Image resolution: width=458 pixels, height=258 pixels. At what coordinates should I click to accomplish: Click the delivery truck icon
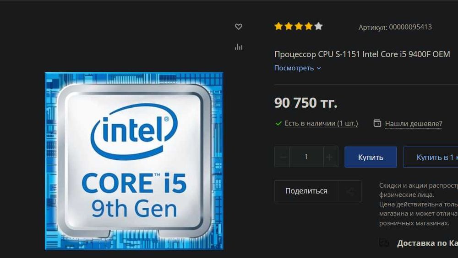(384, 242)
